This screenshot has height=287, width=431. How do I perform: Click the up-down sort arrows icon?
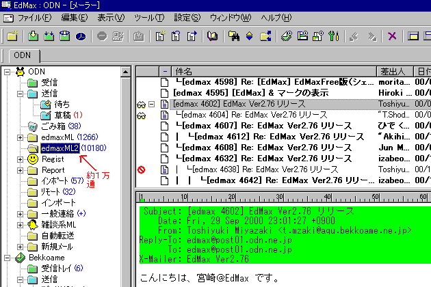point(249,36)
